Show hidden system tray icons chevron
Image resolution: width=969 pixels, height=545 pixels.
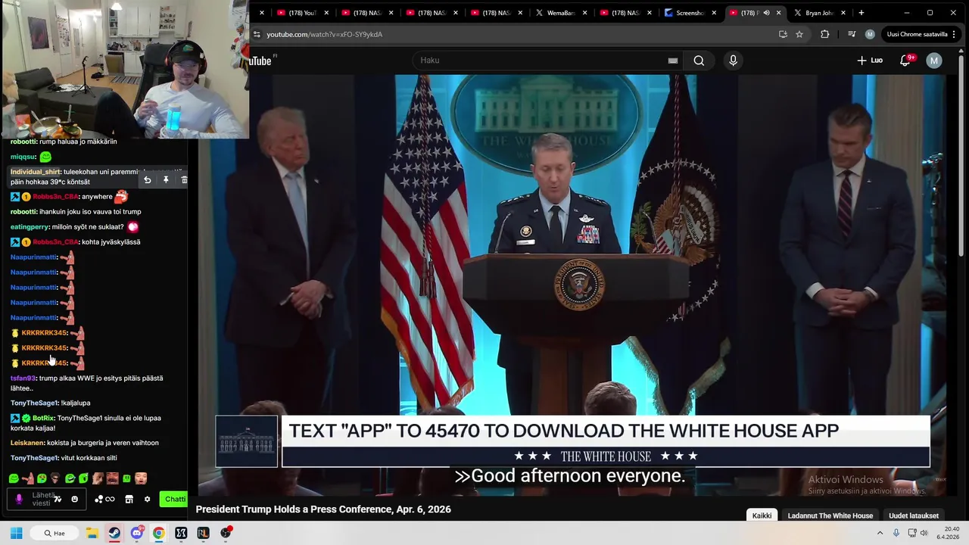(x=880, y=533)
